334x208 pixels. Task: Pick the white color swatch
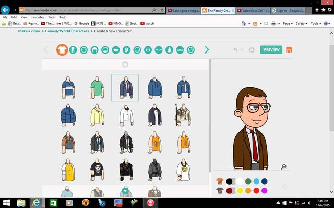coord(240,181)
